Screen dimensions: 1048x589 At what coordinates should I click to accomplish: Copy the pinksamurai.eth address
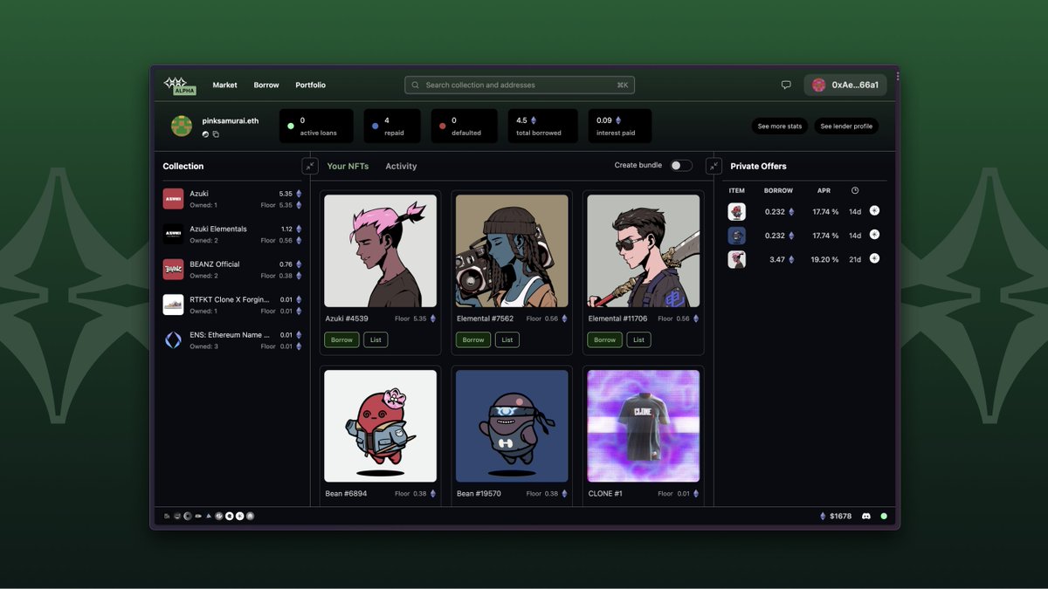pos(216,134)
